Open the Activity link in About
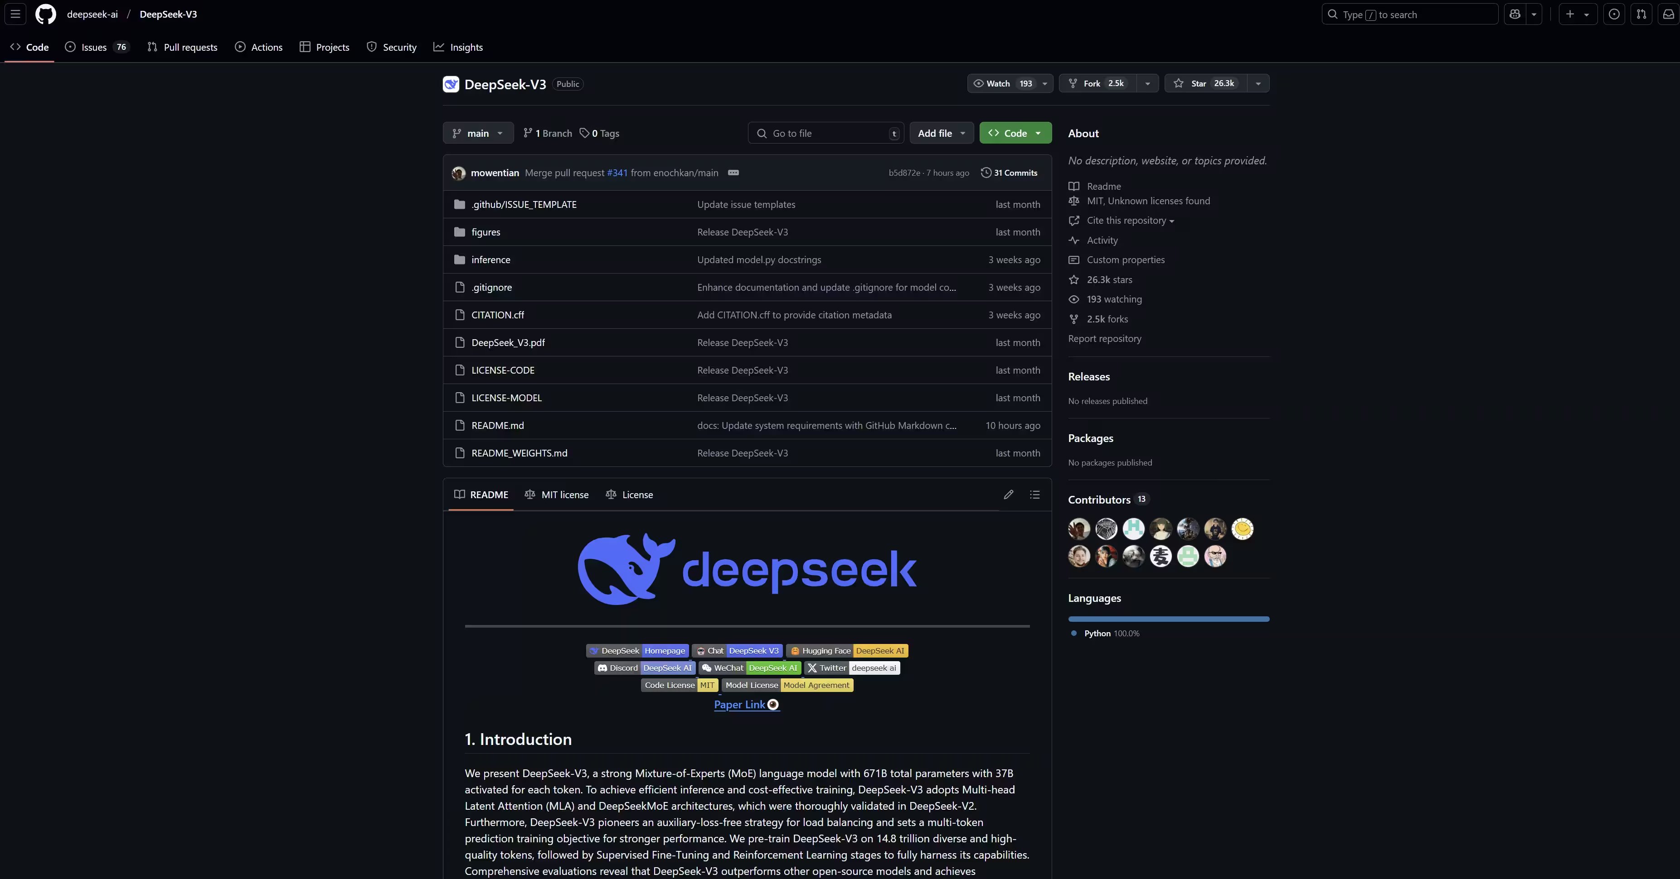The width and height of the screenshot is (1680, 879). pyautogui.click(x=1102, y=240)
